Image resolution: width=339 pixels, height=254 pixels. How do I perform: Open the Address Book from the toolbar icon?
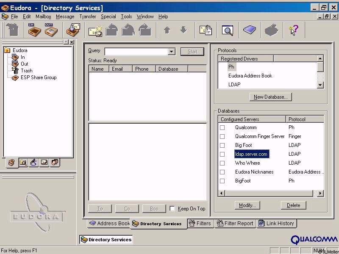[250, 29]
